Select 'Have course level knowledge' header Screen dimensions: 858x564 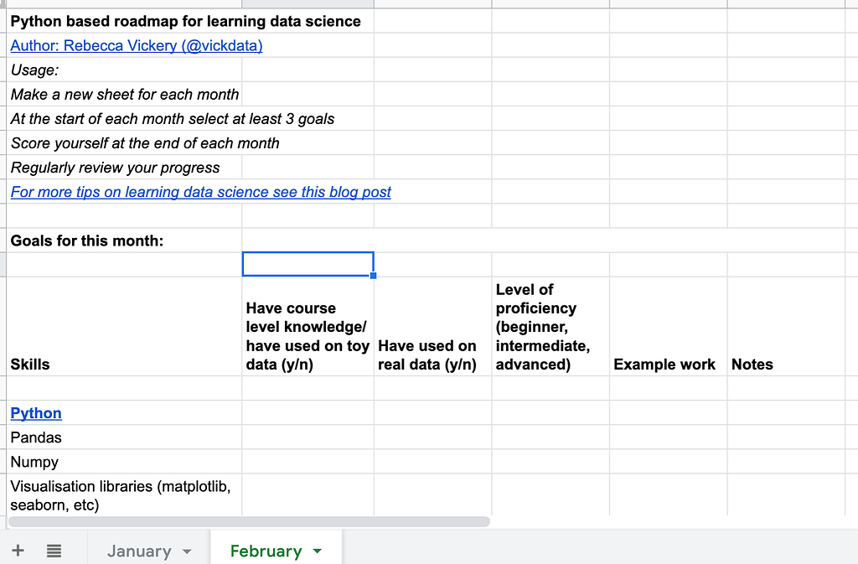click(308, 327)
